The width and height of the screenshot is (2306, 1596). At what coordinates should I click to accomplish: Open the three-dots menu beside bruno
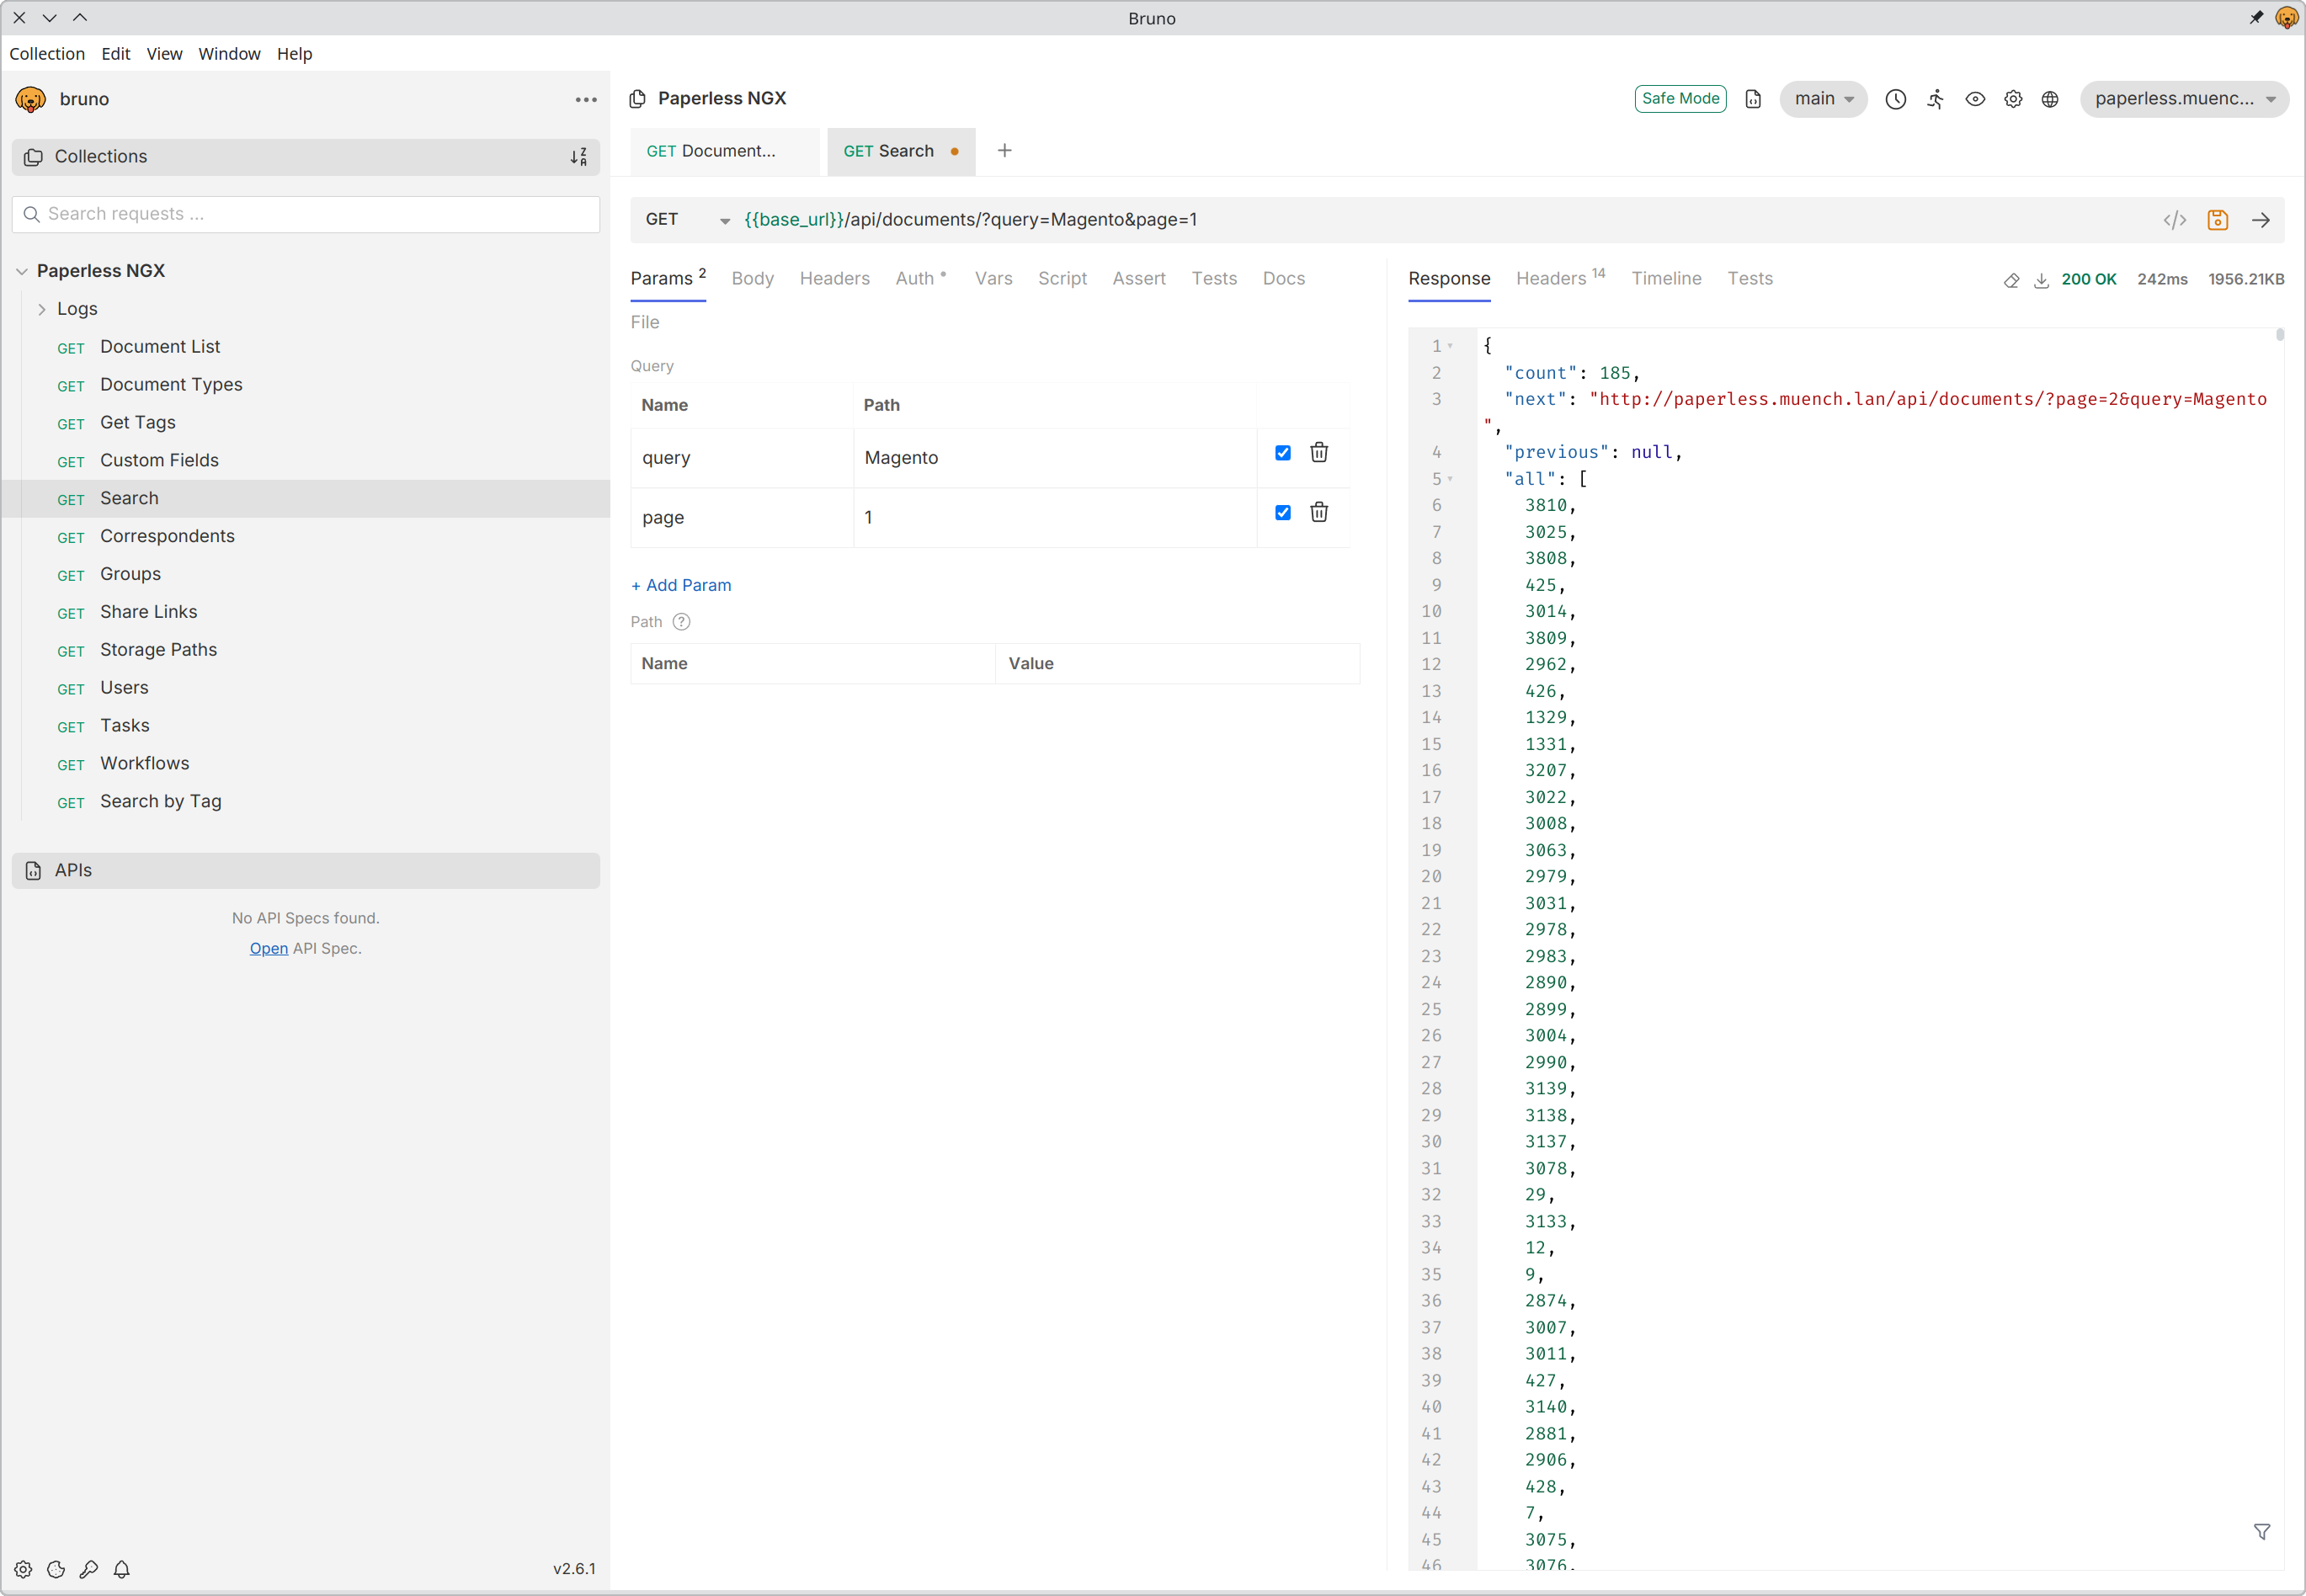coord(586,99)
